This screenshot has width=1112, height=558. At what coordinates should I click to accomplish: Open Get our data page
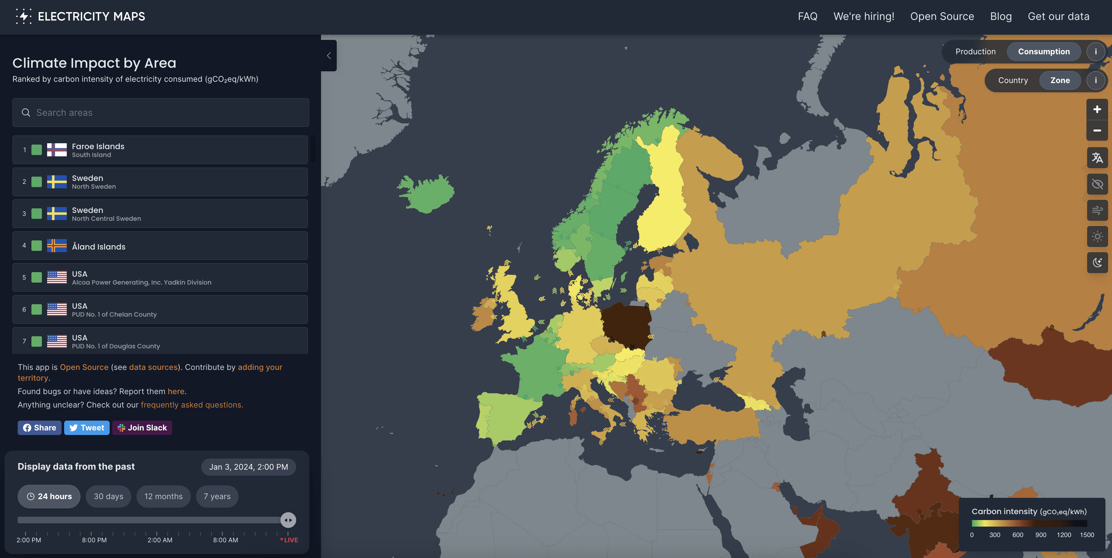click(x=1058, y=16)
